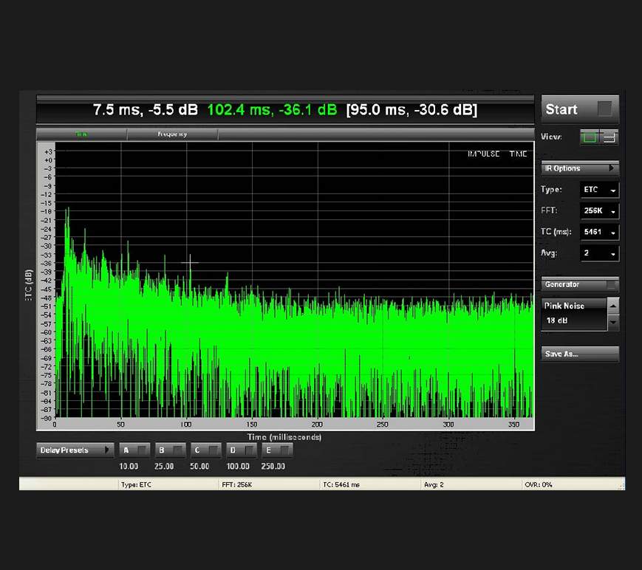Click the generator level up arrow
The height and width of the screenshot is (570, 642).
click(x=613, y=306)
